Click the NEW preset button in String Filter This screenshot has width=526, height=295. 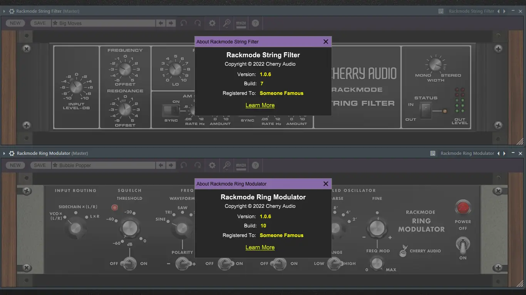[x=15, y=23]
